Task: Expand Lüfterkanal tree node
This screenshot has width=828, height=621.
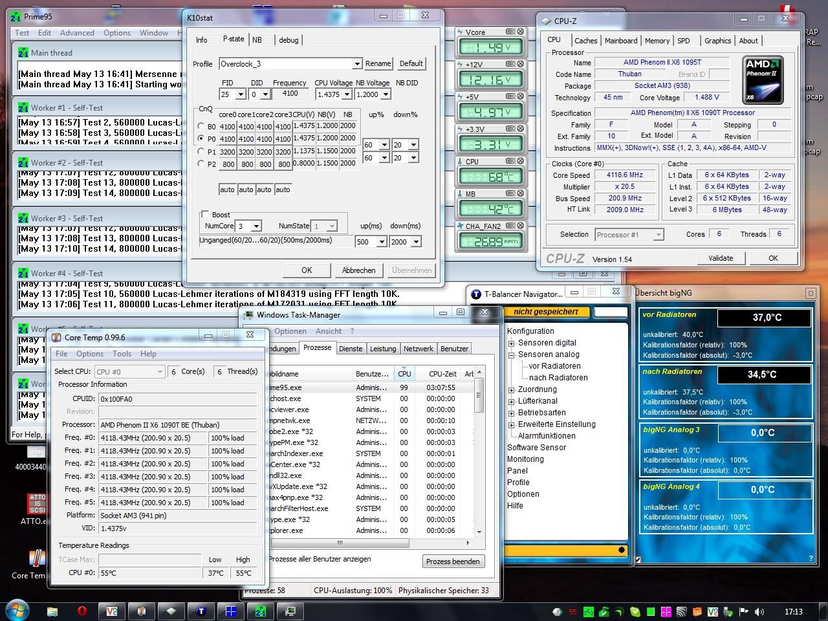Action: click(512, 401)
